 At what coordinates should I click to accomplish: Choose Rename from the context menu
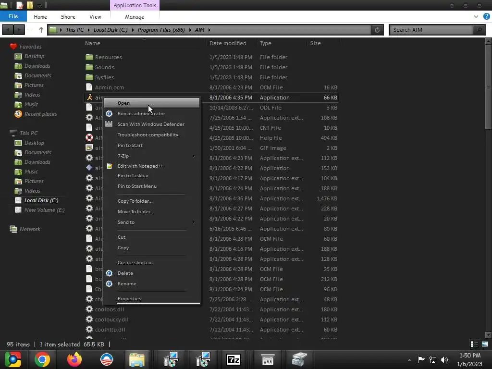(152, 284)
